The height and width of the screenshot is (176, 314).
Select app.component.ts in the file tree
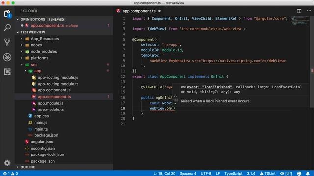click(64, 97)
